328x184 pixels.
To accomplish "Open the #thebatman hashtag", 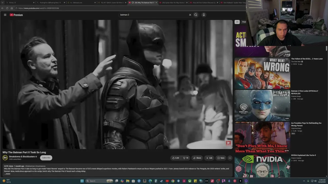I will pos(30,166).
